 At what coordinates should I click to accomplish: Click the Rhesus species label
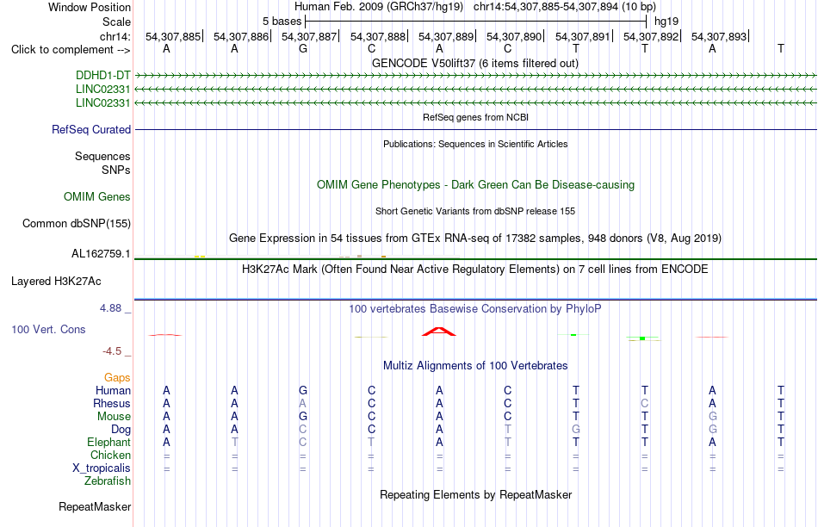pos(112,403)
